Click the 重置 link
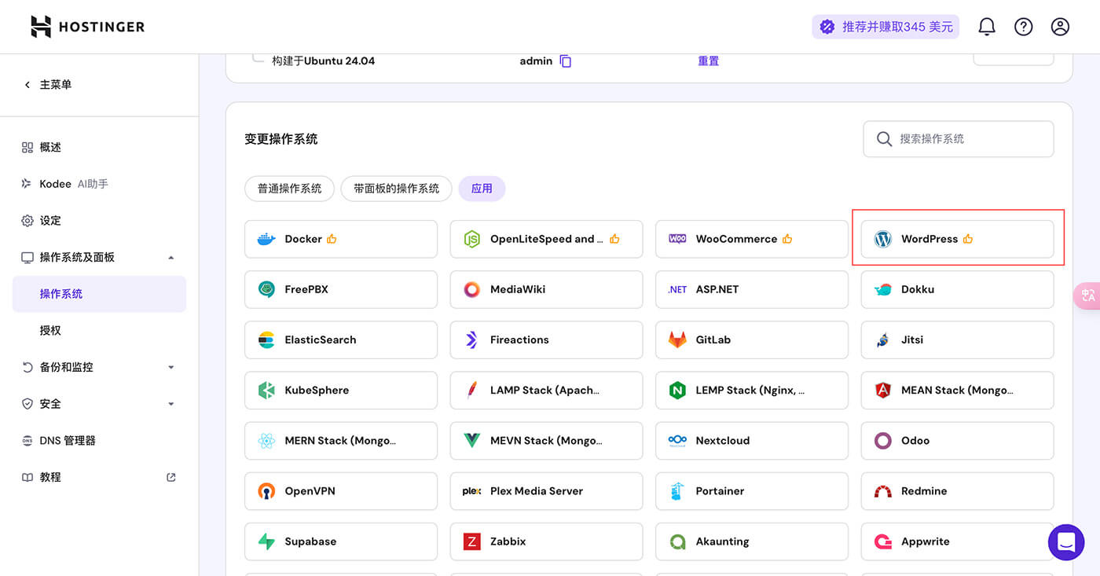The image size is (1100, 576). [x=708, y=61]
